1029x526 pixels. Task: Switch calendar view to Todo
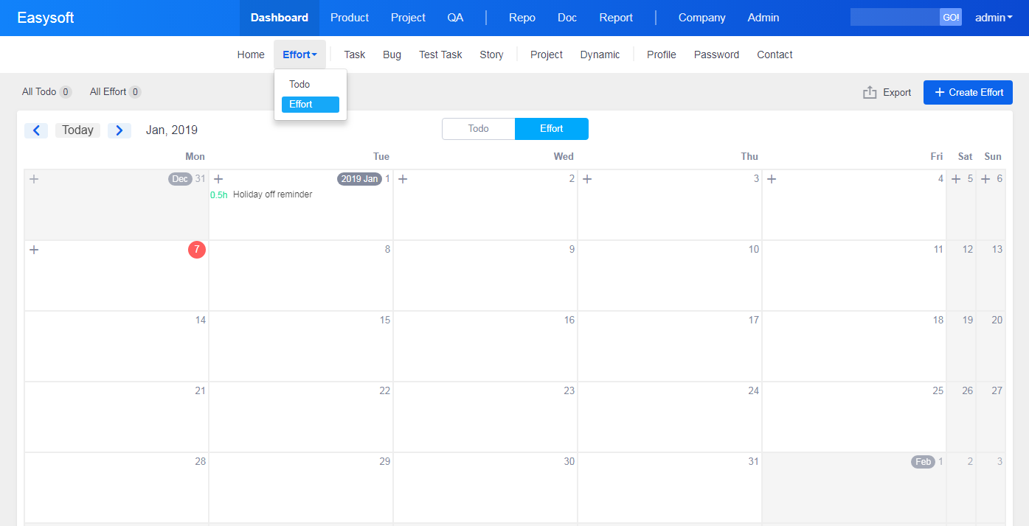coord(478,129)
